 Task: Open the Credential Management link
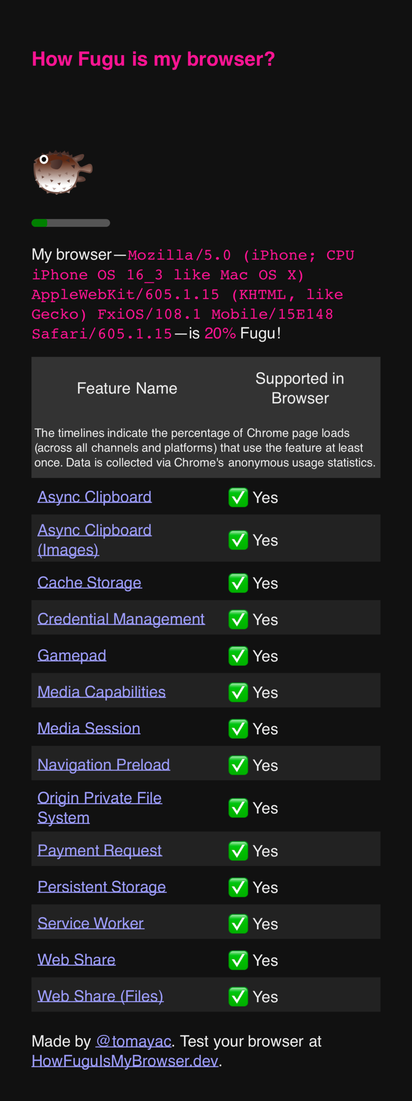click(x=121, y=618)
